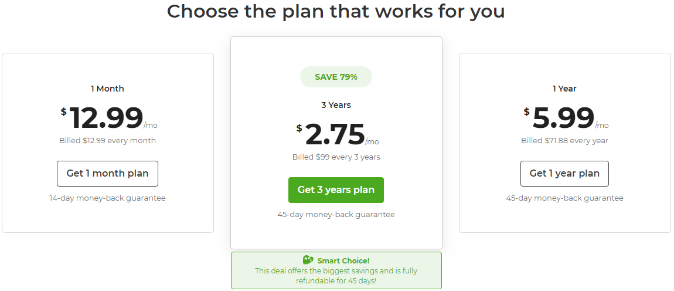
Task: Click Billed $99 every 3 years text
Action: tap(336, 157)
